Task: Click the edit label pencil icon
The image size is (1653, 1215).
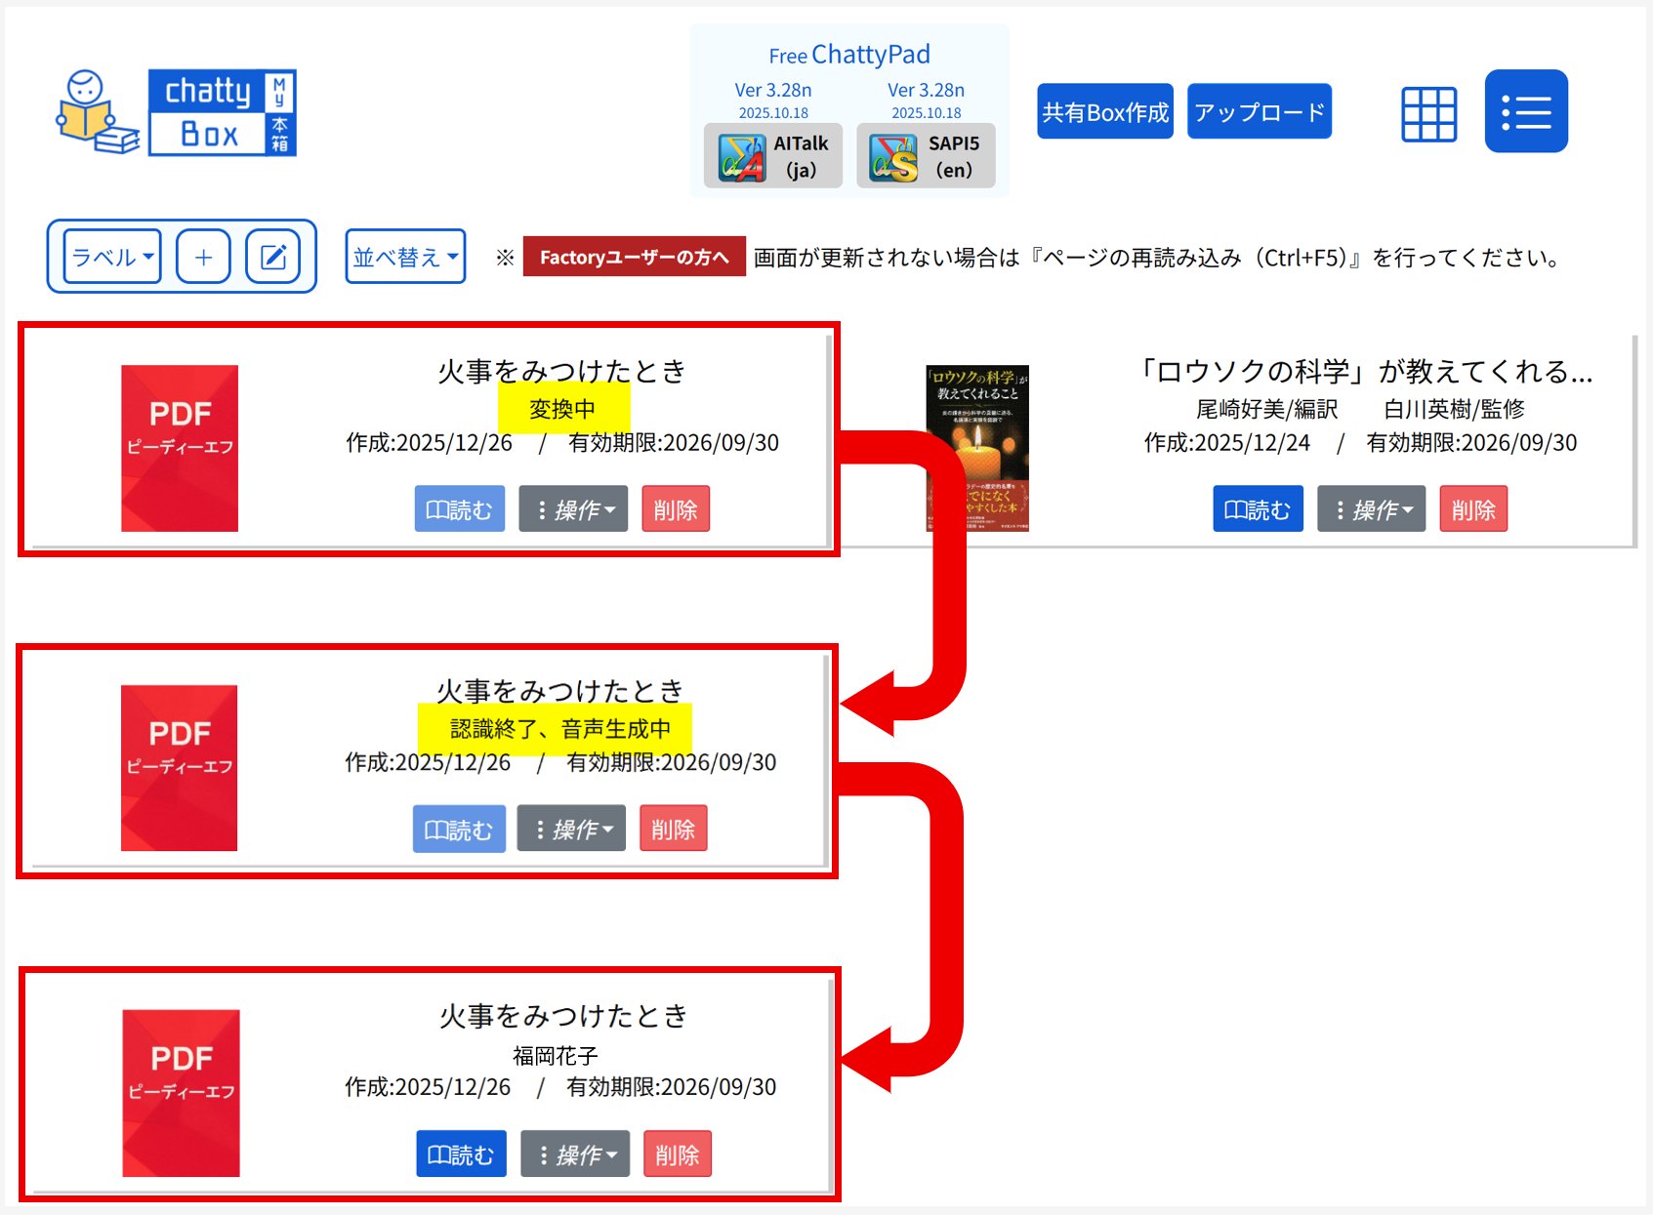Action: click(272, 257)
